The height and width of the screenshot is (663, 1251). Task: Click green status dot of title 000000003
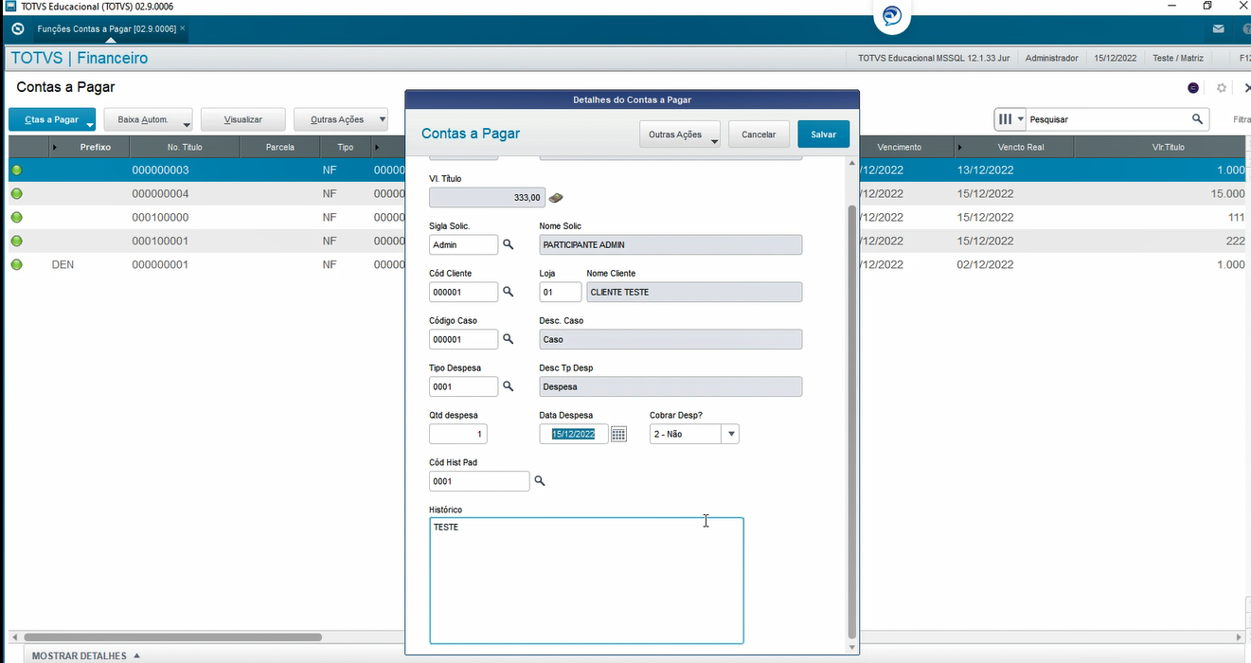click(x=16, y=170)
